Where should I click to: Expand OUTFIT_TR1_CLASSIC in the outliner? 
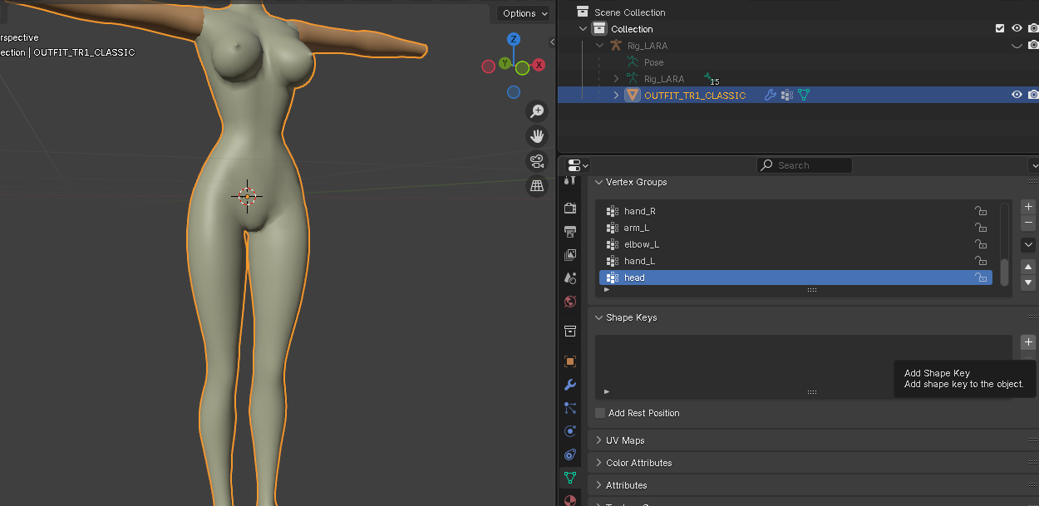coord(616,96)
